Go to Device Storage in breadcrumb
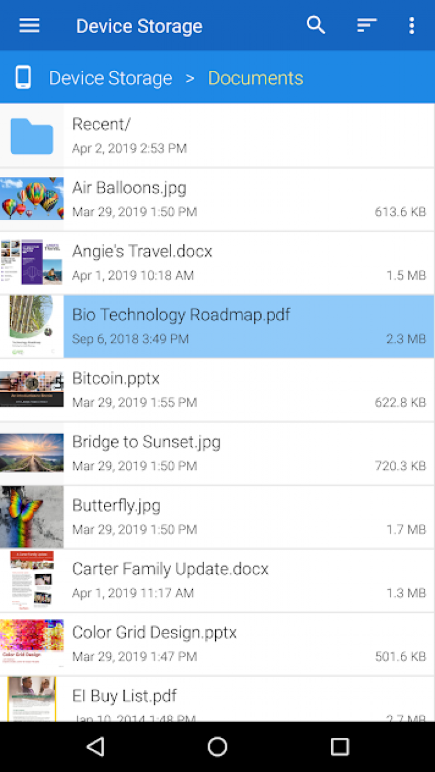The height and width of the screenshot is (772, 435). pyautogui.click(x=111, y=78)
